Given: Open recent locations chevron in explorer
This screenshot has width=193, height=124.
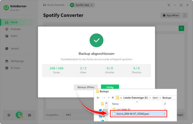Looking at the screenshot, I should 109,98.
